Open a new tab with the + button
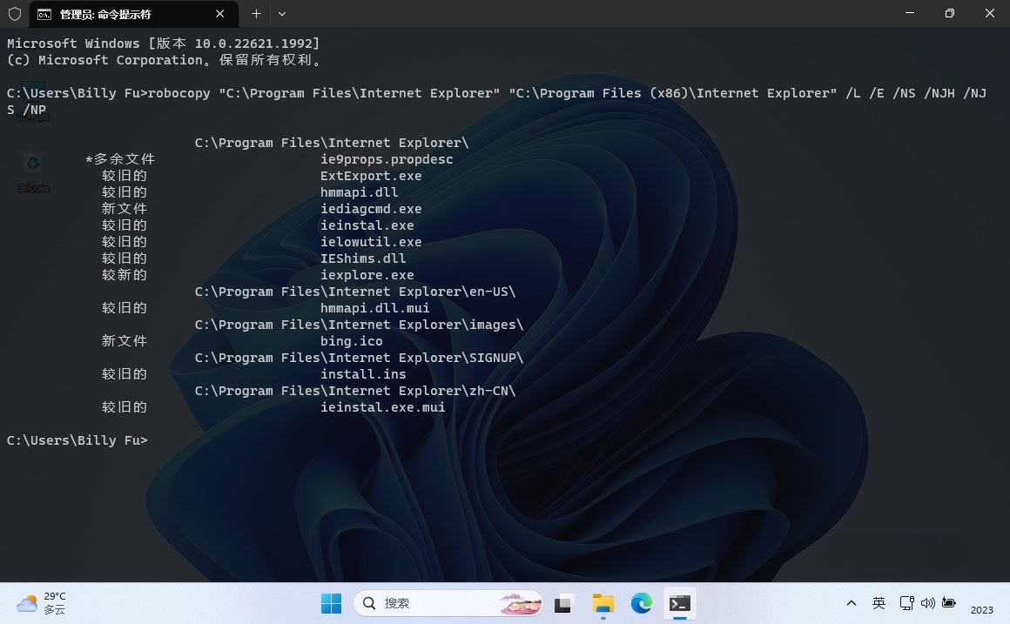 256,14
